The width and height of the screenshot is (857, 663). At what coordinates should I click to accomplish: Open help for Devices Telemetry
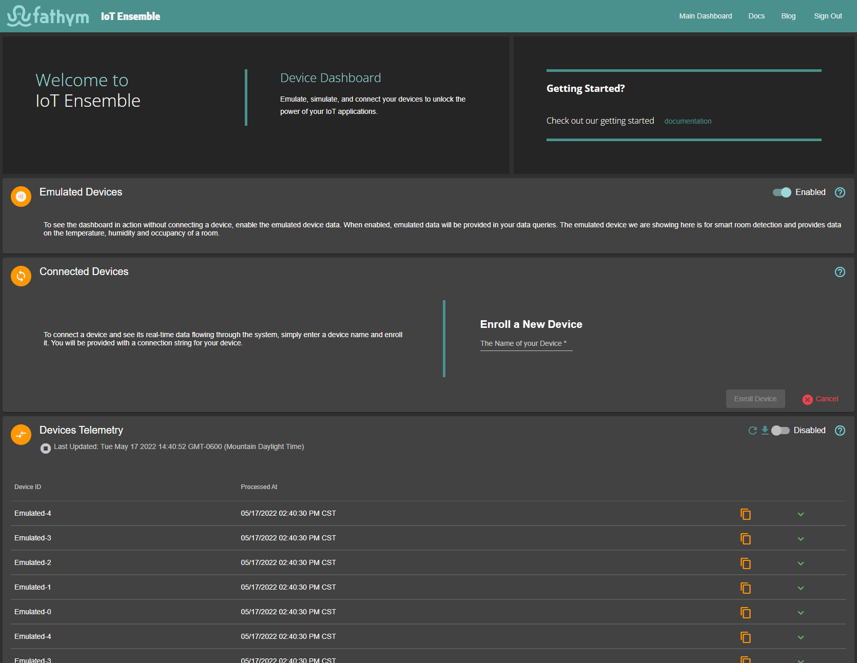pyautogui.click(x=840, y=431)
